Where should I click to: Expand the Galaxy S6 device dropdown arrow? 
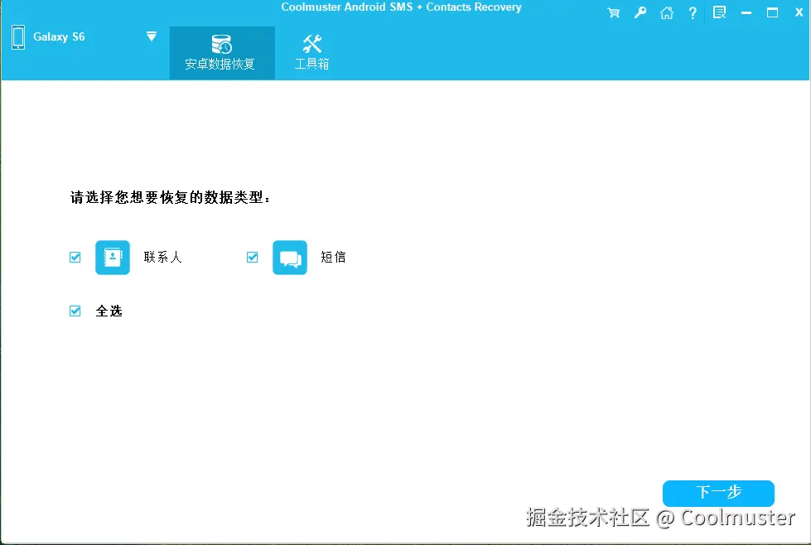point(152,36)
